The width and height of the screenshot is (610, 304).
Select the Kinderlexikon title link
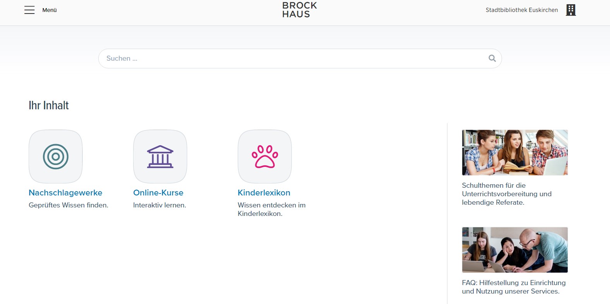point(264,193)
